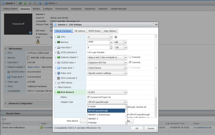Click the CPU info icon
Screen dimensions: 215x135
coord(116,37)
